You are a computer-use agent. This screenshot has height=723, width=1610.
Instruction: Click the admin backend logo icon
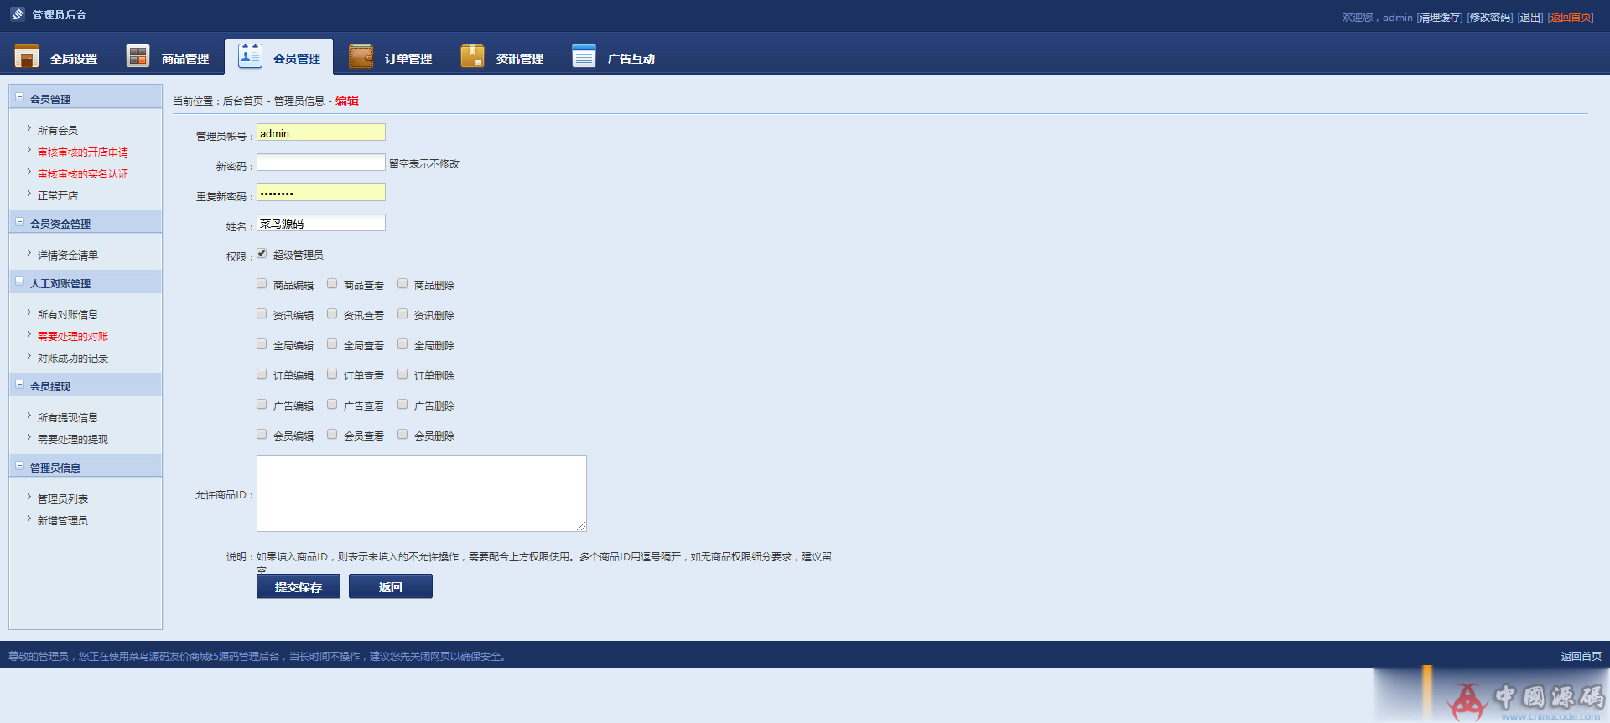pyautogui.click(x=18, y=14)
